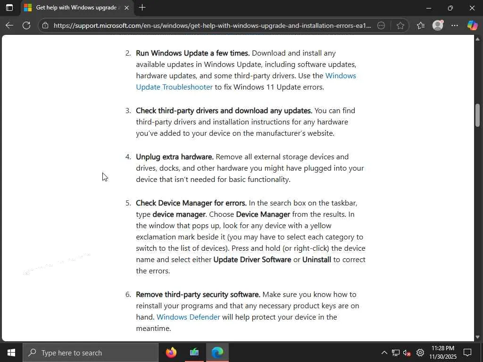
Task: Close the Get help with Windows upgrade tab
Action: 126,8
